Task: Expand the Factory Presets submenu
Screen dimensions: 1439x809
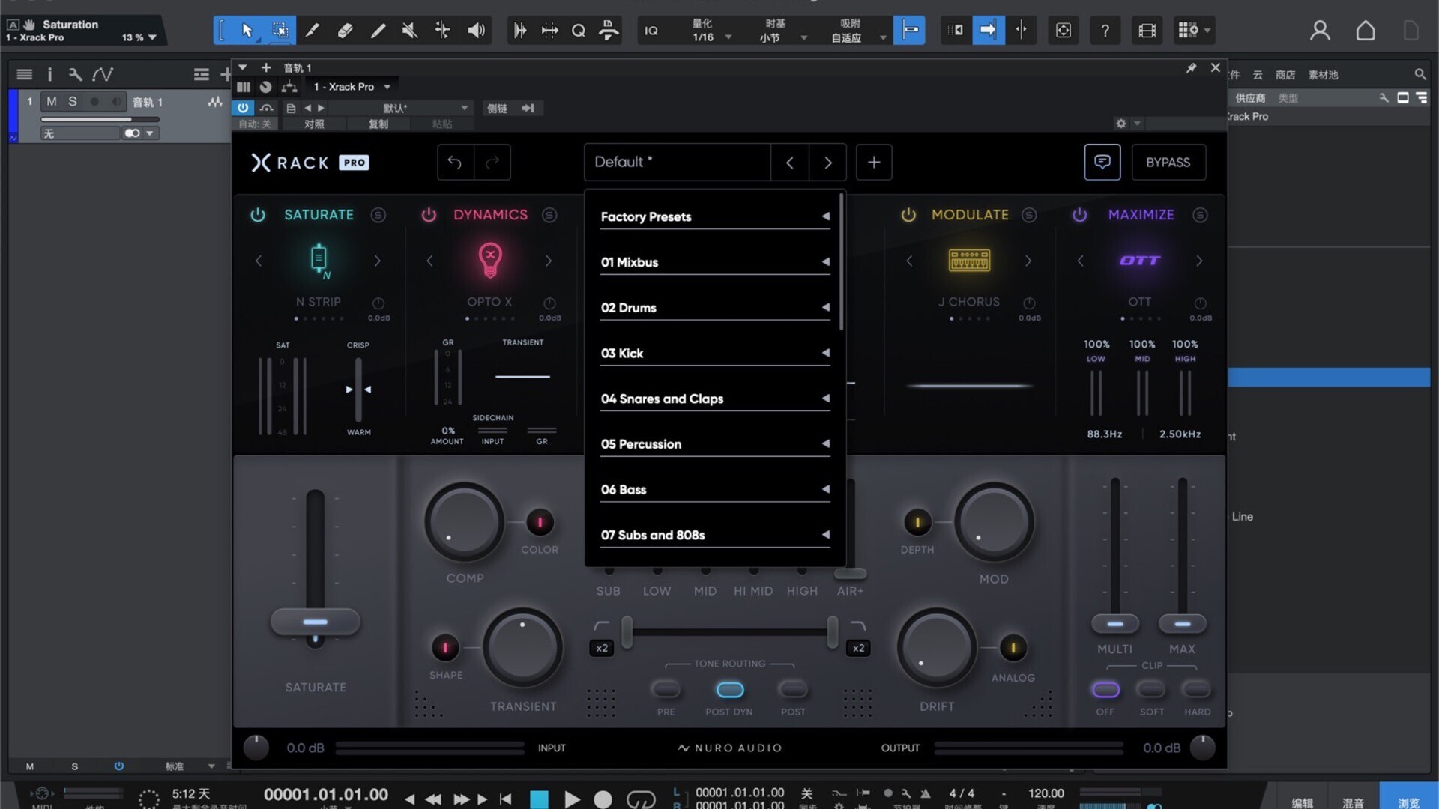Action: click(715, 216)
